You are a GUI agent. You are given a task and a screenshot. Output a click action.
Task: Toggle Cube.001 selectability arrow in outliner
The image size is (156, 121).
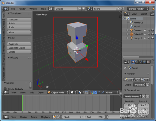pyautogui.click(x=149, y=34)
